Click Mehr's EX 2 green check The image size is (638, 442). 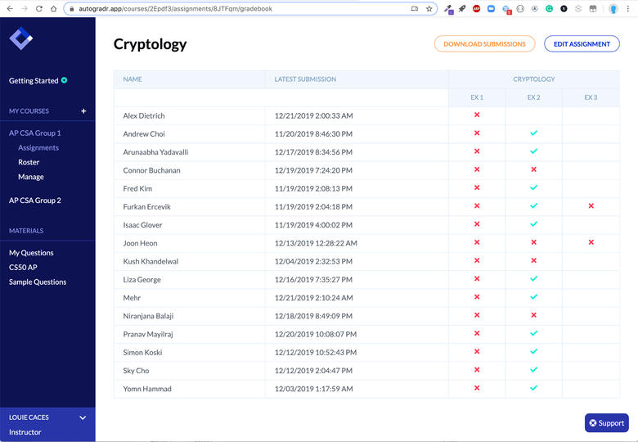[x=534, y=297]
